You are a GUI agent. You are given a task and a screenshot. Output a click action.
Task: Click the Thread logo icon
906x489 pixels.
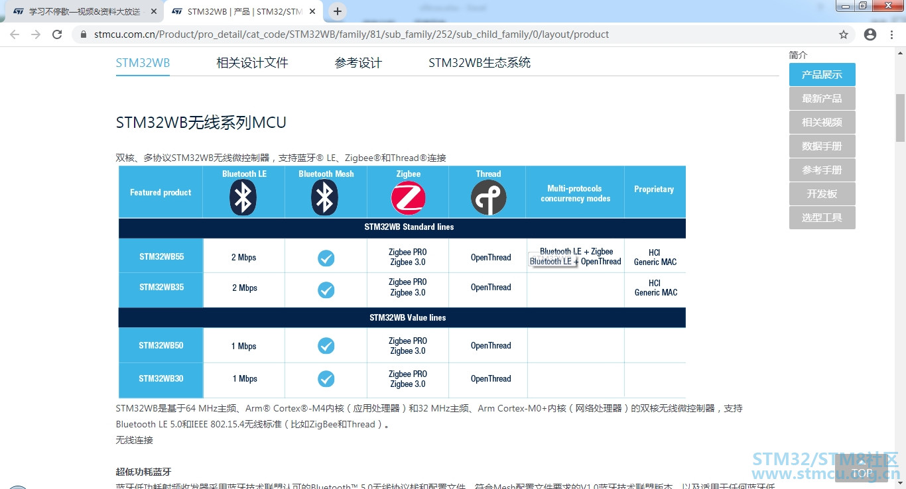pyautogui.click(x=489, y=198)
